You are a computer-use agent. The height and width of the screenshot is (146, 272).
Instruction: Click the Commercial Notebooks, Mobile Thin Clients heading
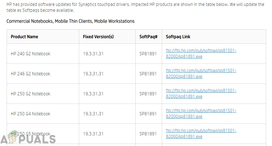point(70,21)
